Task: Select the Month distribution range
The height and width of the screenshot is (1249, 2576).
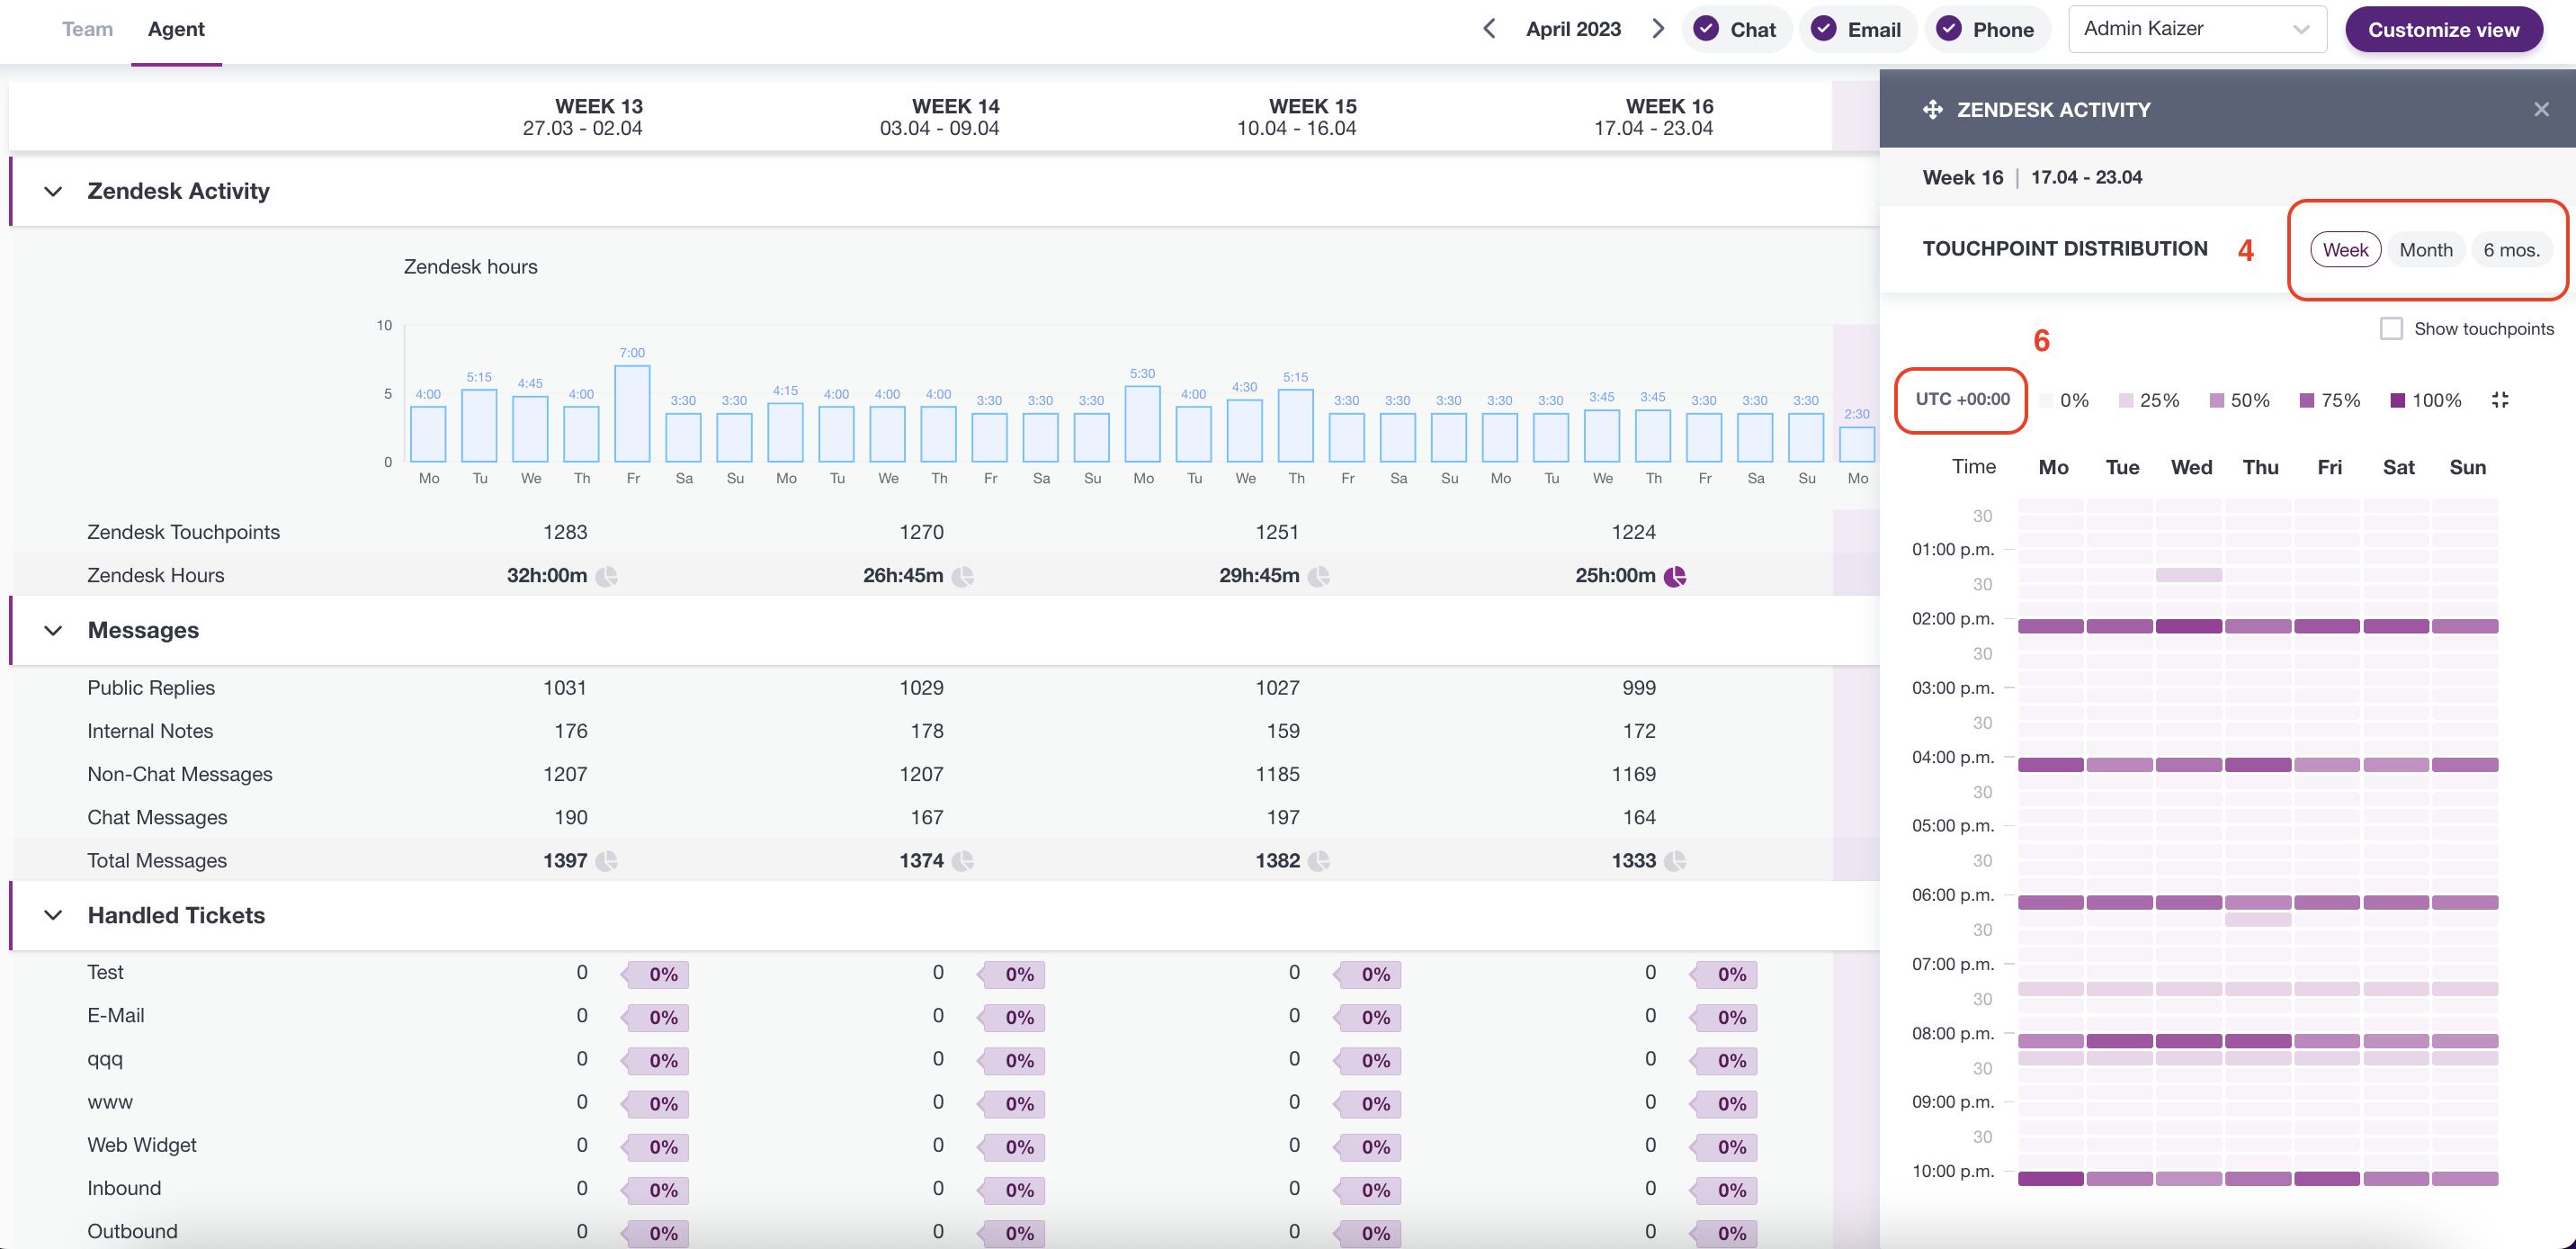Action: pyautogui.click(x=2425, y=250)
